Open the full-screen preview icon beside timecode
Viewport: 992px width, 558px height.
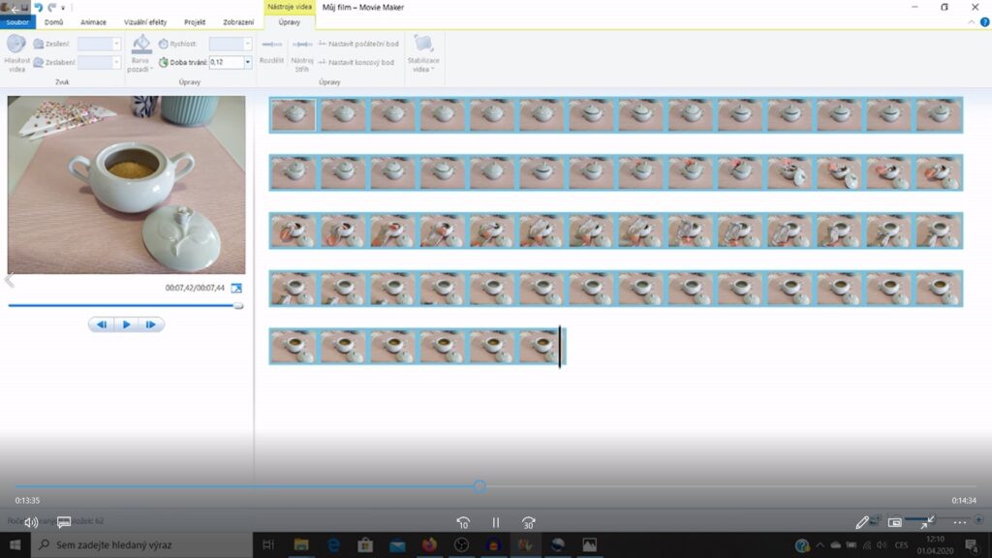[x=236, y=288]
